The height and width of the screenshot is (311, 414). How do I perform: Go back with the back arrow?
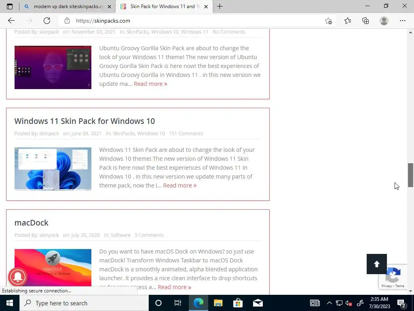coord(11,21)
